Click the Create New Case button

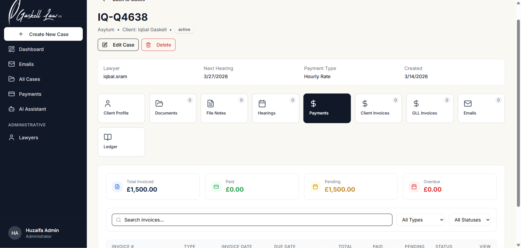[43, 34]
